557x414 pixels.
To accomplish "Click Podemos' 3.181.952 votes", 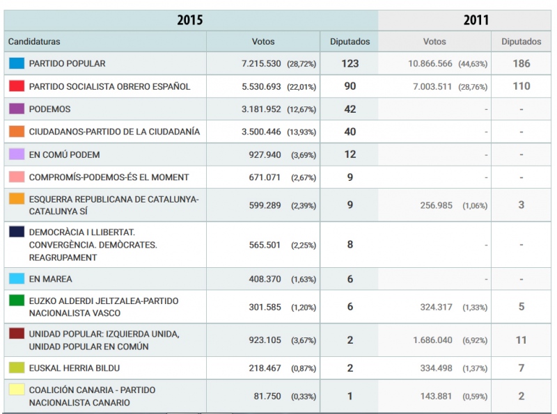I will (261, 109).
